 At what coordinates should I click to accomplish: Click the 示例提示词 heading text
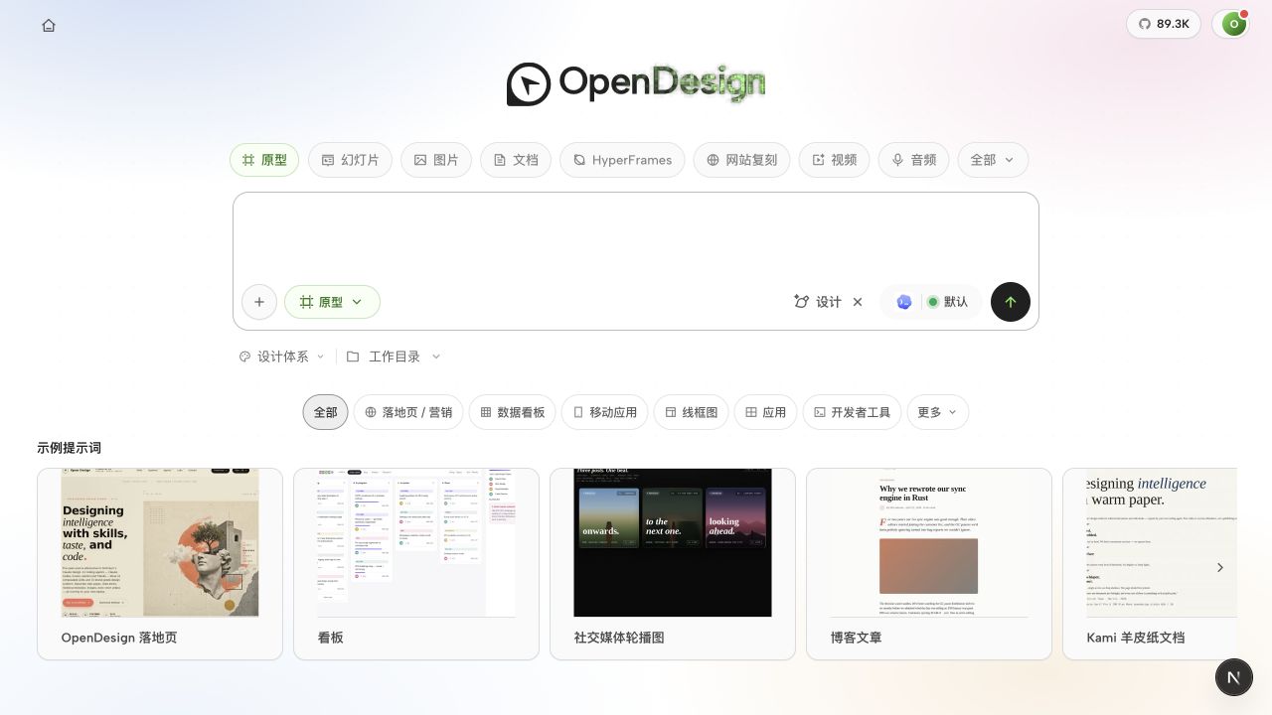(70, 448)
